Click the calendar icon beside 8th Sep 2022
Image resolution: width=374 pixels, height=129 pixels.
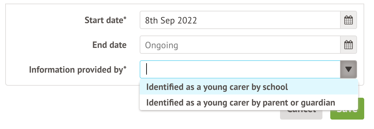point(349,20)
